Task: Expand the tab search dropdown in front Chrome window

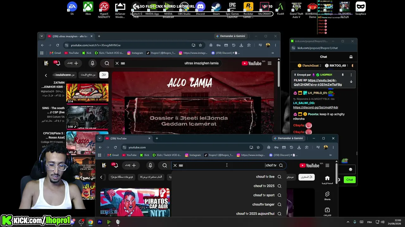Action: (x=99, y=138)
